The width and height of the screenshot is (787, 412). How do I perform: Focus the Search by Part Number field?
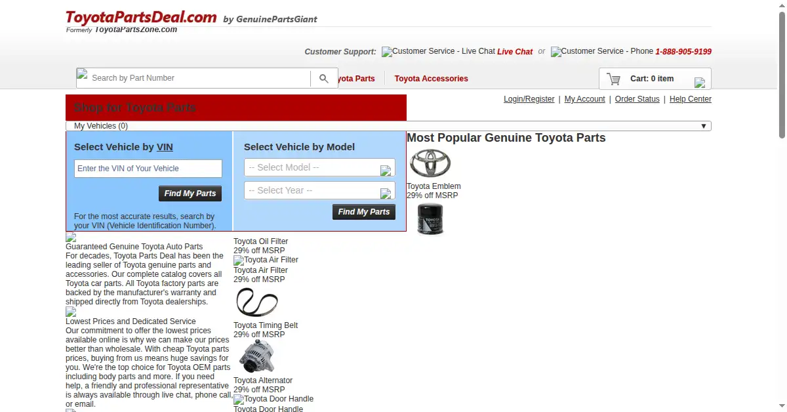[200, 78]
